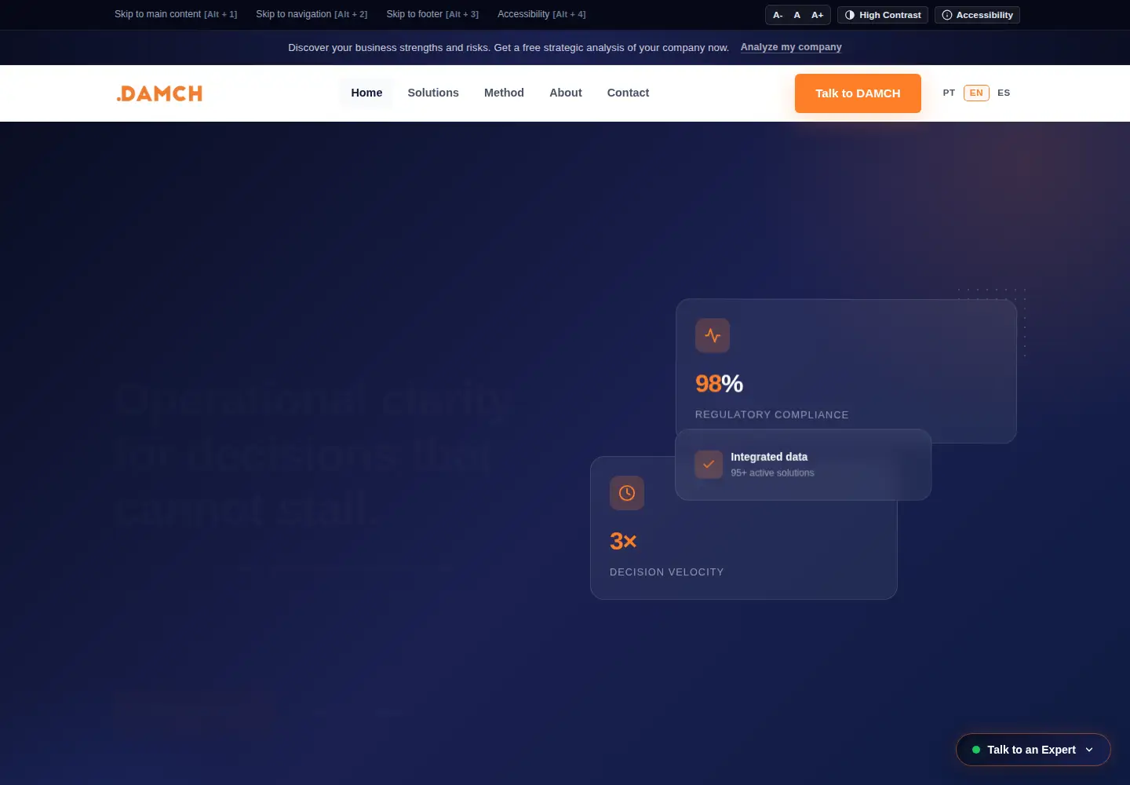The width and height of the screenshot is (1130, 785).
Task: Click Skip to navigation link
Action: click(x=312, y=14)
